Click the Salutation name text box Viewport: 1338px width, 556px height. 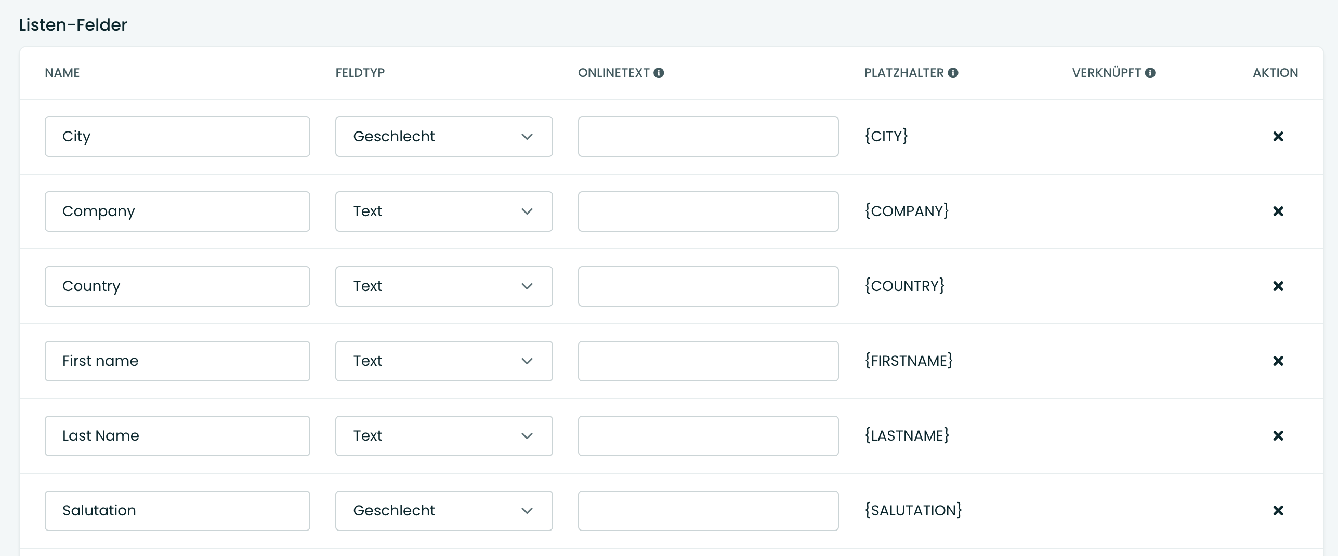pos(177,511)
